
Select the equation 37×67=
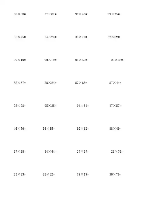click(51, 14)
